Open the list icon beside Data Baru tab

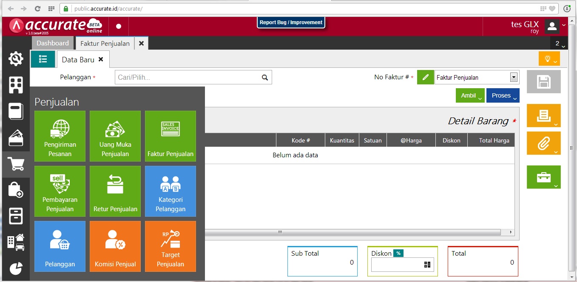(43, 59)
